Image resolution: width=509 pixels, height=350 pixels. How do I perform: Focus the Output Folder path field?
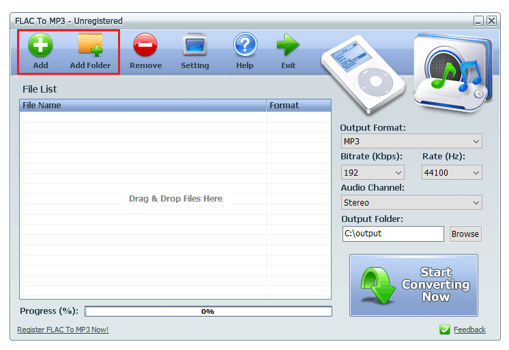click(393, 234)
